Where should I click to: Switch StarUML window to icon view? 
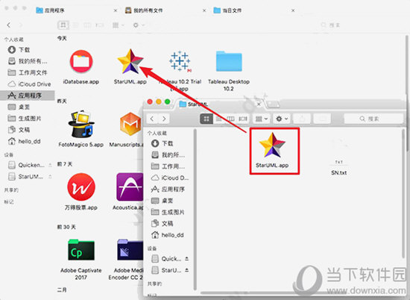point(206,119)
